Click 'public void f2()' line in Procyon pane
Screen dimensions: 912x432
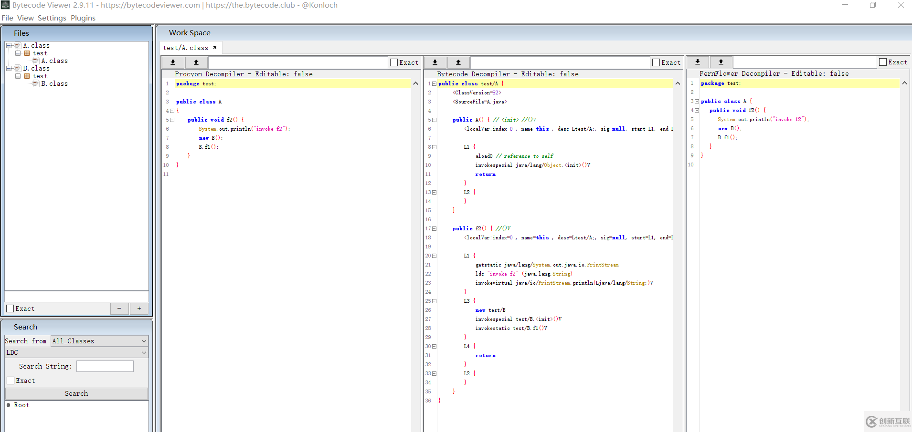coord(216,120)
